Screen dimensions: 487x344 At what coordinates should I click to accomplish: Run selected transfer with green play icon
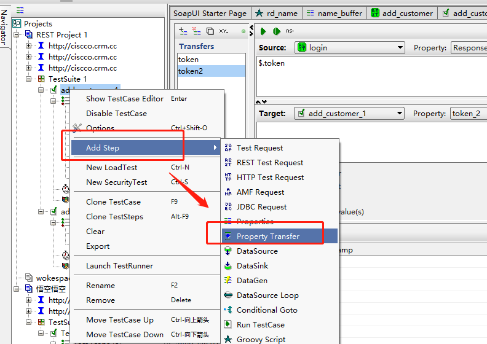click(263, 31)
